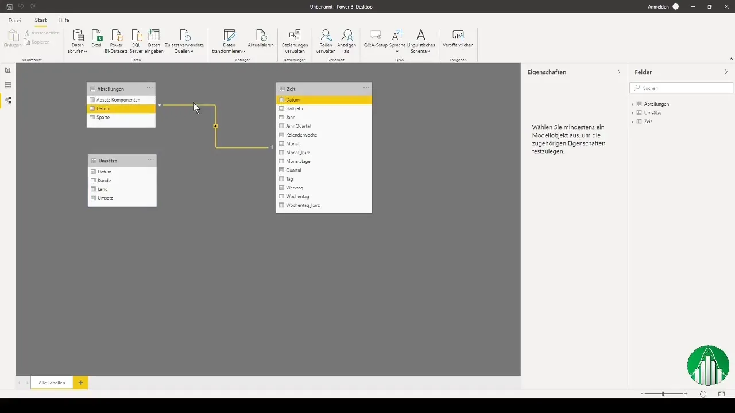This screenshot has height=413, width=735.
Task: Select the Kalenderwoche field in Zeit
Action: pos(324,135)
